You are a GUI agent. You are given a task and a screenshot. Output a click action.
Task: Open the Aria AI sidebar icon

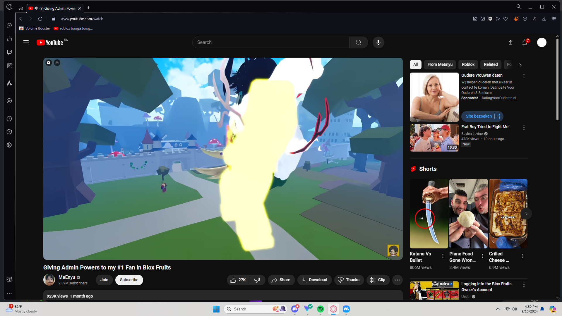[9, 83]
